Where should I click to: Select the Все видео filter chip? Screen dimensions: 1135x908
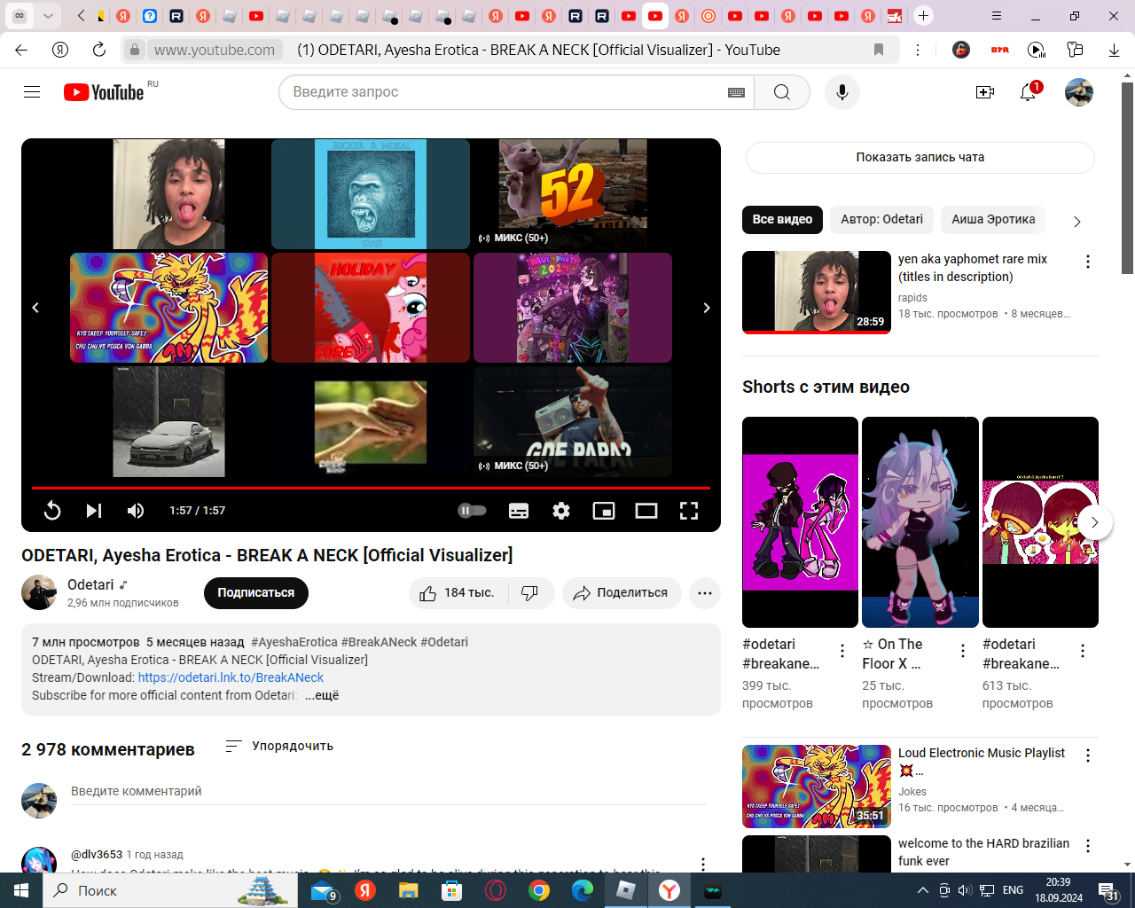click(x=782, y=219)
